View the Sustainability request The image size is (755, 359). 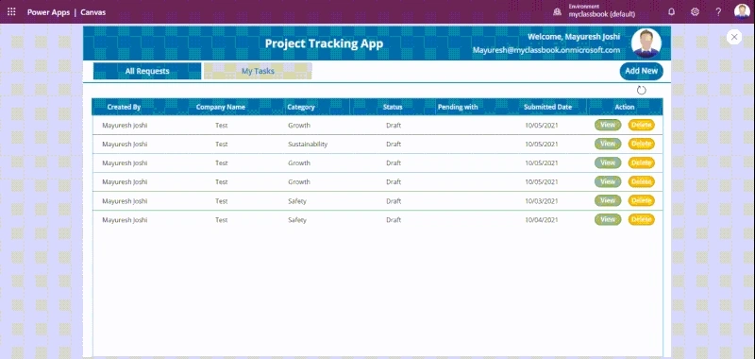coord(608,144)
